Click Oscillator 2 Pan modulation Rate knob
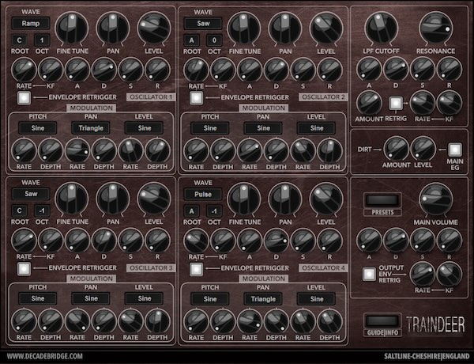Viewport: 474px width, 364px height. tap(250, 150)
